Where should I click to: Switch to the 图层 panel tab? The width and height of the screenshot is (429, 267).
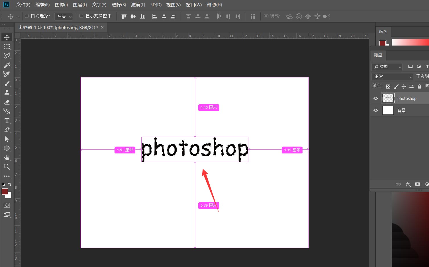coord(378,55)
